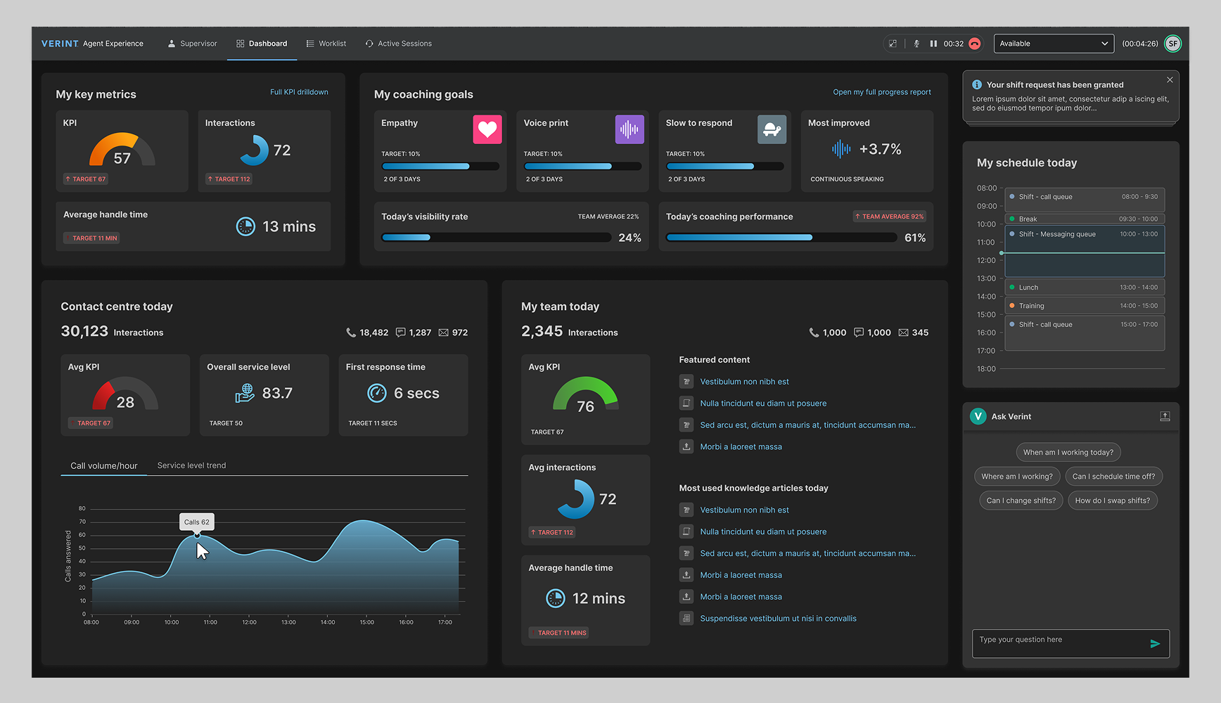This screenshot has height=703, width=1221.
Task: Send the question with the arrow icon
Action: click(1154, 643)
